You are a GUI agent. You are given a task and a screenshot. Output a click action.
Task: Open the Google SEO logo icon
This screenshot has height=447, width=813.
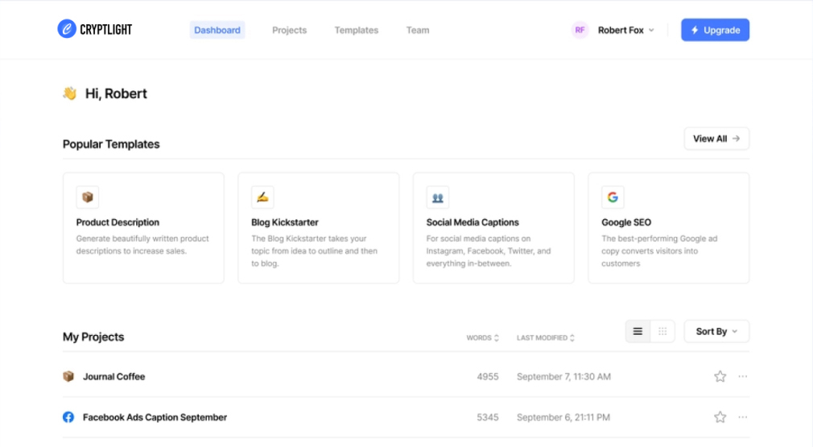613,197
